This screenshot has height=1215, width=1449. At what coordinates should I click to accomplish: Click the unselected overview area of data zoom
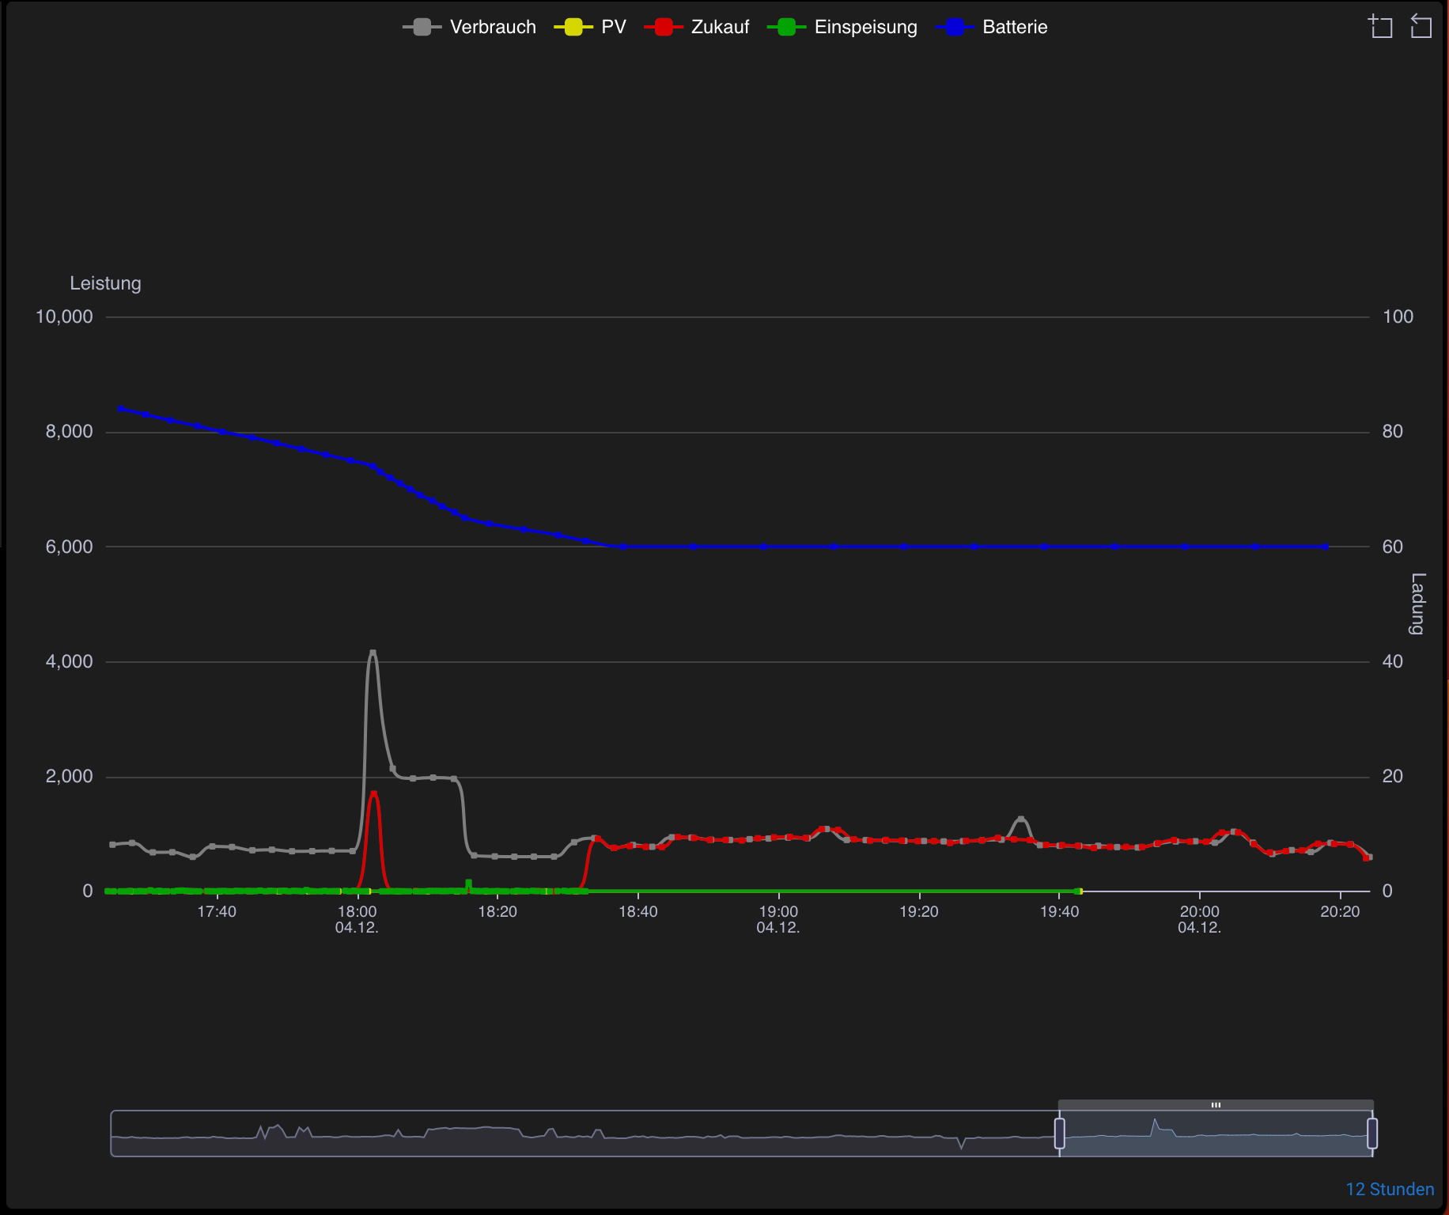coord(585,1134)
